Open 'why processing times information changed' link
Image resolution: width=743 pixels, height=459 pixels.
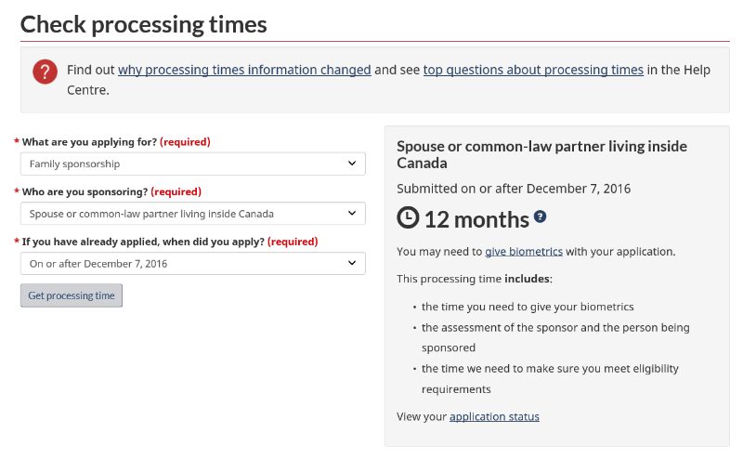(x=244, y=70)
